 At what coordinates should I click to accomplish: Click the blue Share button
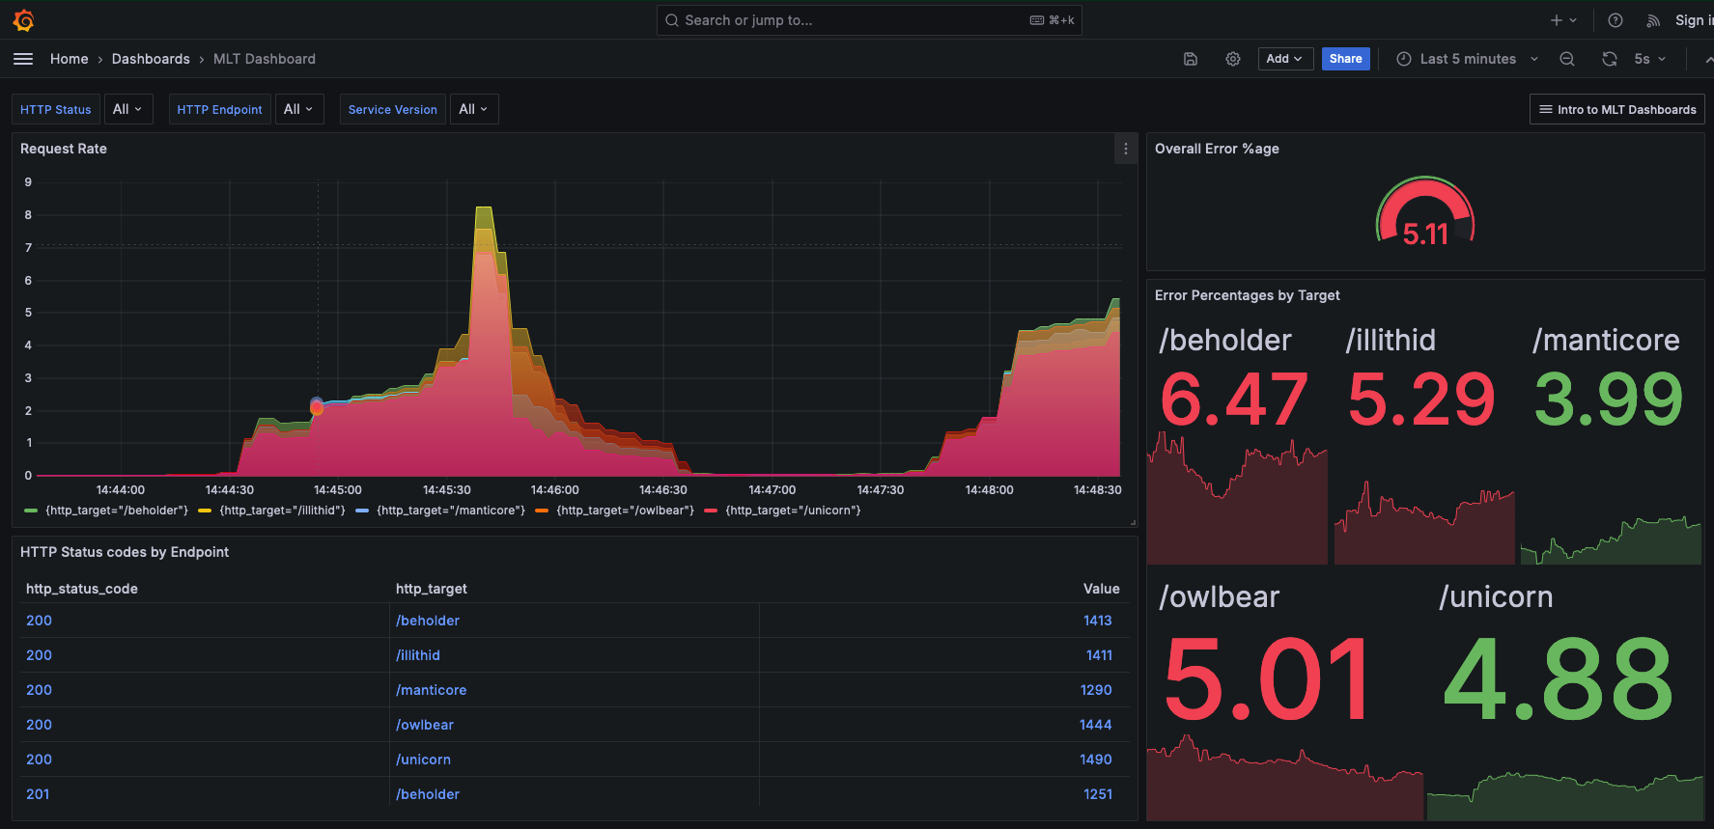point(1345,59)
